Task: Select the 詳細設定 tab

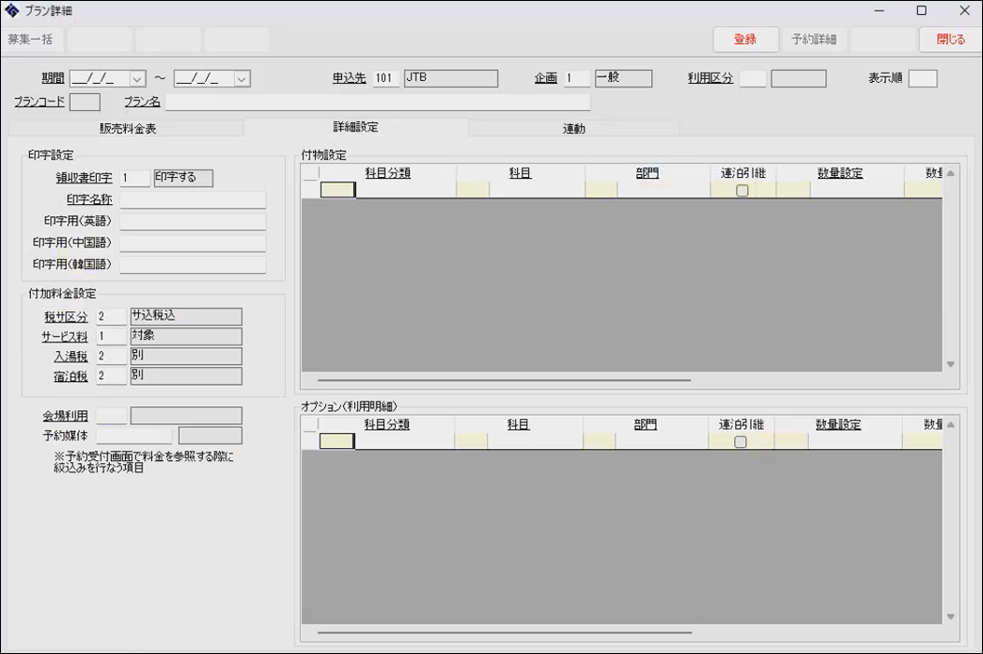Action: [355, 128]
